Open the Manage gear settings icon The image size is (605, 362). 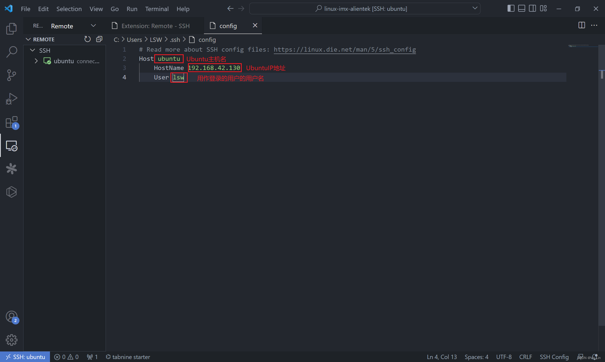pos(11,340)
